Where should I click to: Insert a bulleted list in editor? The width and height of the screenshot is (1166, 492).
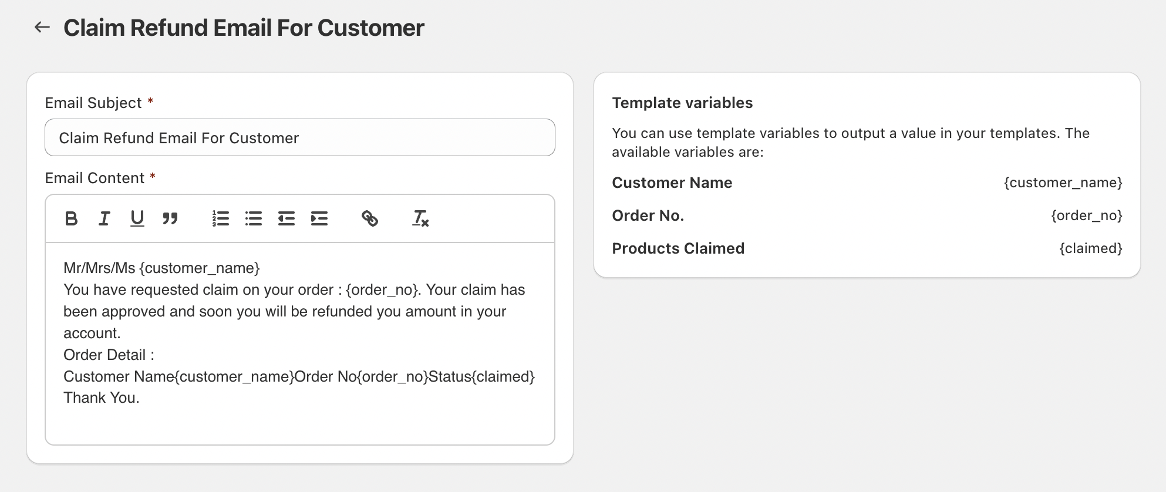click(x=254, y=218)
